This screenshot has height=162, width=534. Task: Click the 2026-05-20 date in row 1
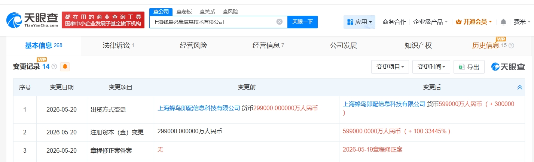tap(61, 110)
